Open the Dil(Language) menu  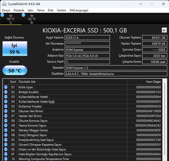pos(79,10)
